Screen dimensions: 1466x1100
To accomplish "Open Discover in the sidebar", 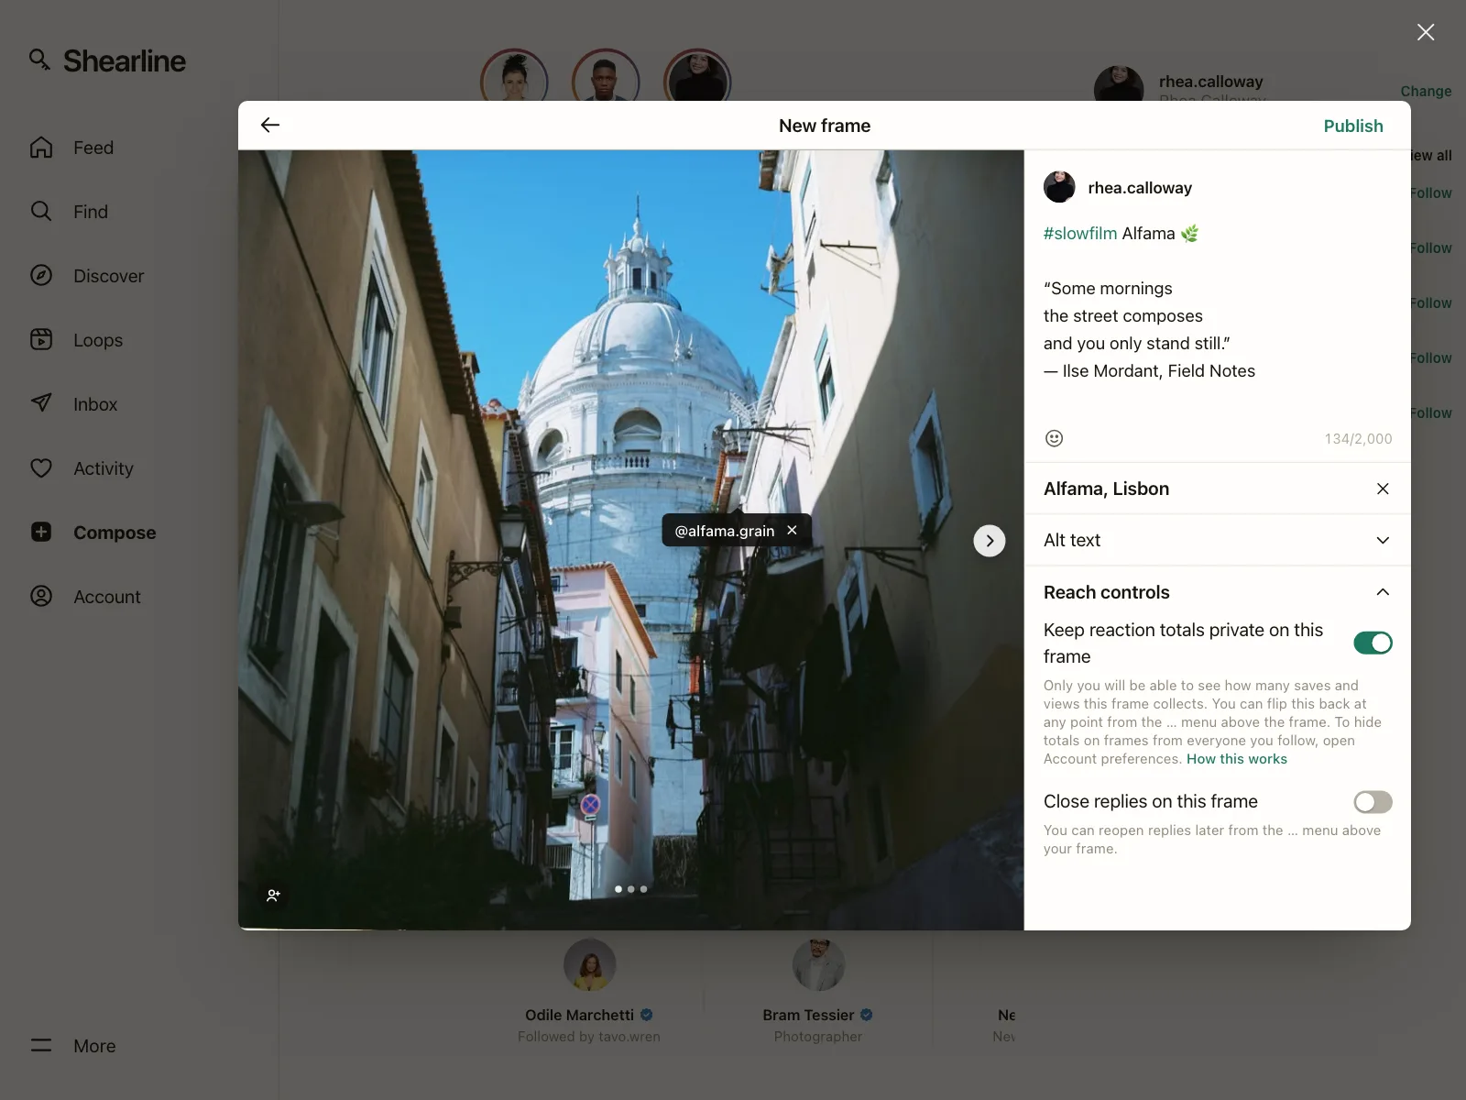I will coord(108,276).
